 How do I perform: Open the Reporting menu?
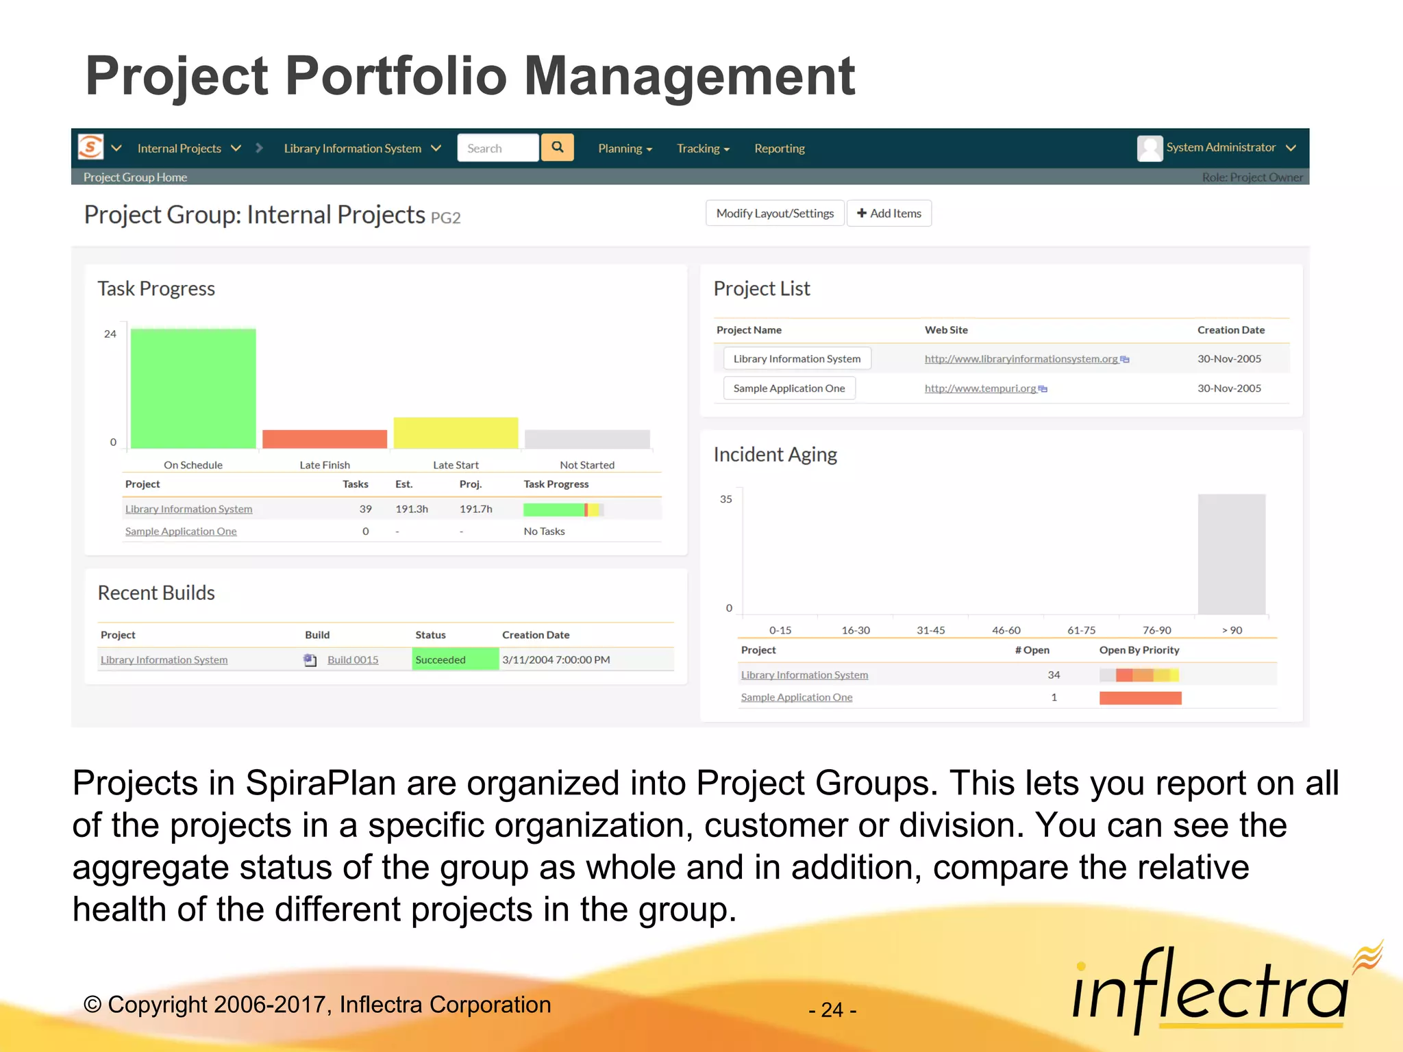pos(780,149)
